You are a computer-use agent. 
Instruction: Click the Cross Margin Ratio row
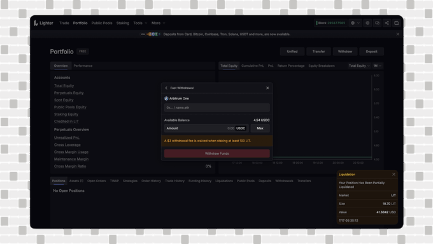click(132, 166)
